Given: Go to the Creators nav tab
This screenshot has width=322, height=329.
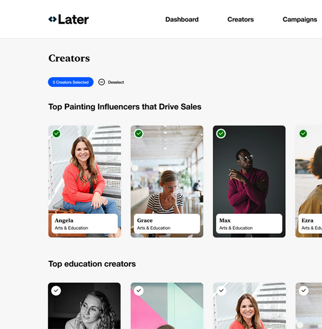Looking at the screenshot, I should (241, 19).
